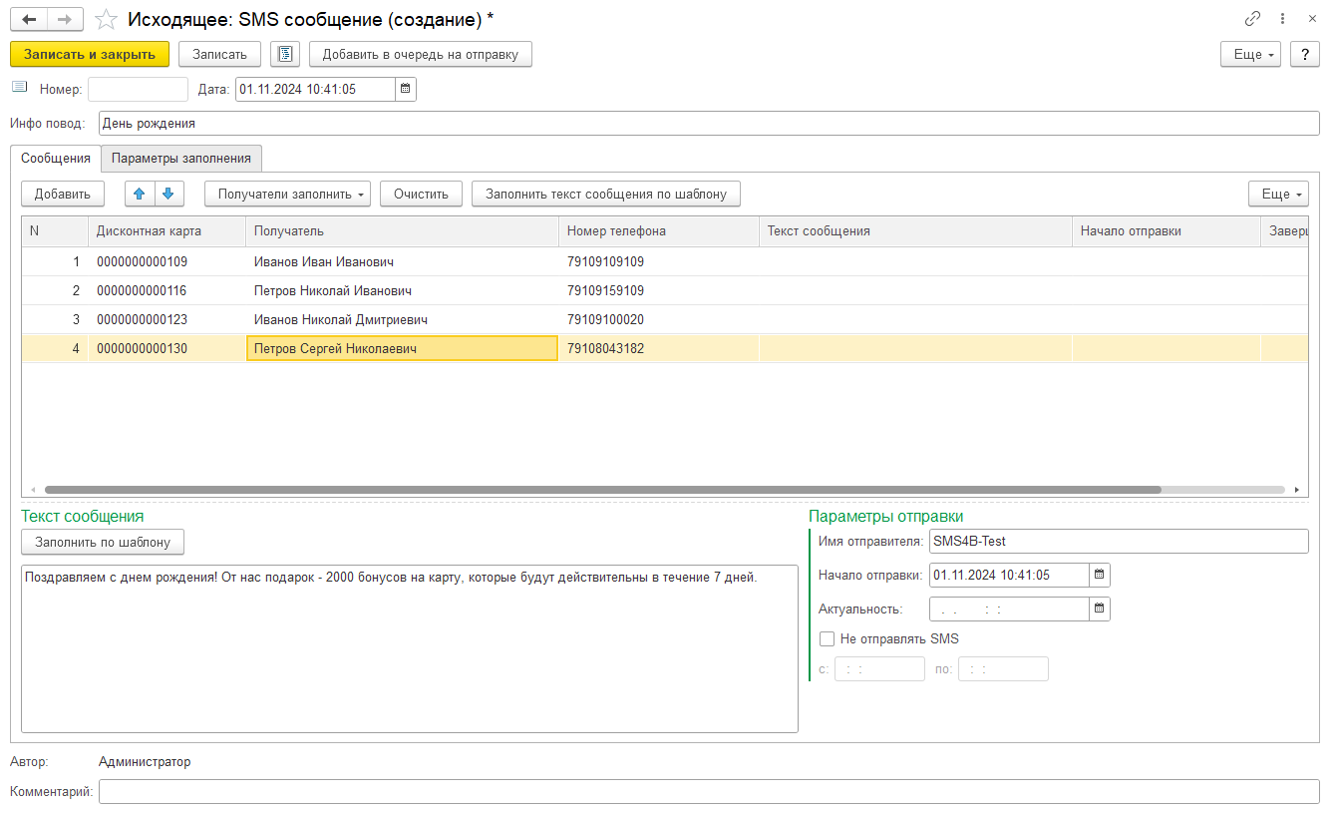The width and height of the screenshot is (1336, 813).
Task: Click the Записать button
Action: 219,54
